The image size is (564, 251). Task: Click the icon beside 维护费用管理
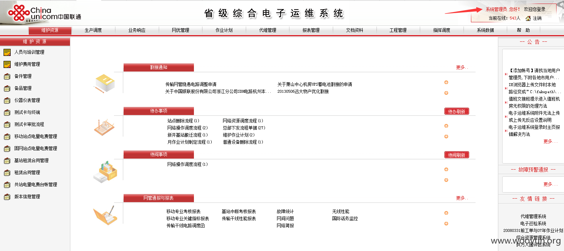click(7, 64)
